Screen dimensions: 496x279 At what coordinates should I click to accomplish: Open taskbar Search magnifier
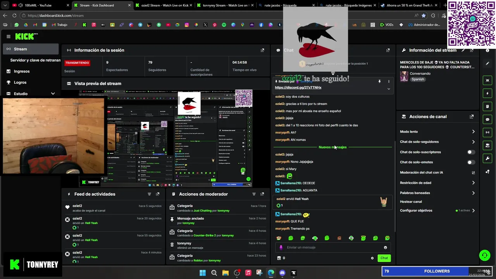click(x=214, y=273)
